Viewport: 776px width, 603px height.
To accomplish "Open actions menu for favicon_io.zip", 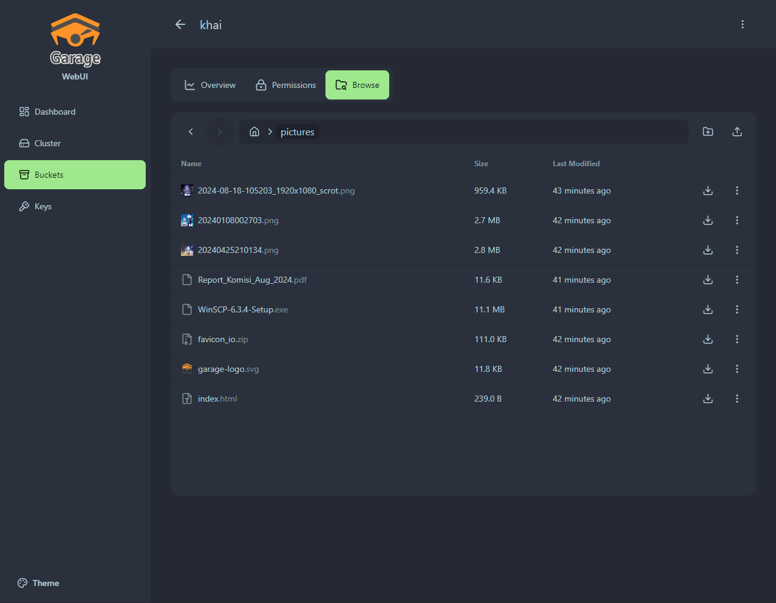I will pyautogui.click(x=737, y=339).
